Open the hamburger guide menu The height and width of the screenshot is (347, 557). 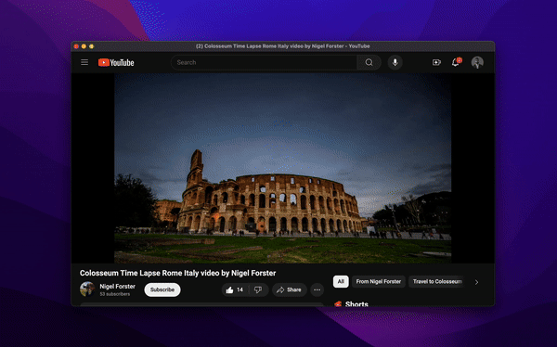coord(84,62)
